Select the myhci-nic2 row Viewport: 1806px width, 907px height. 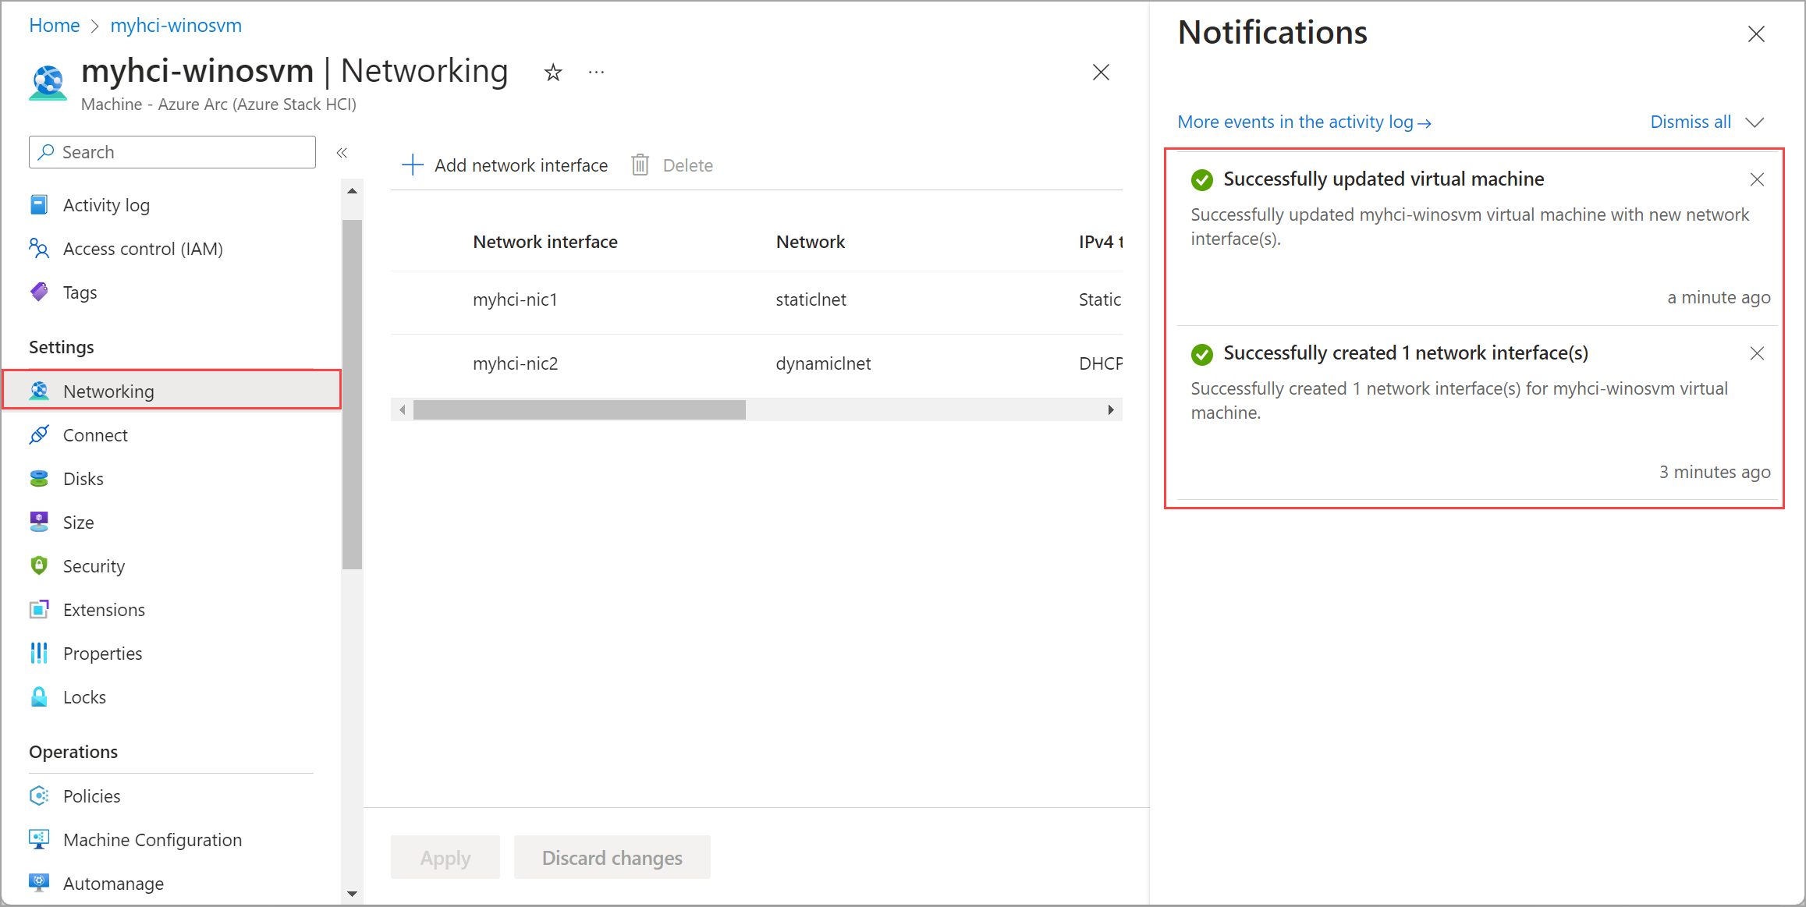(516, 363)
